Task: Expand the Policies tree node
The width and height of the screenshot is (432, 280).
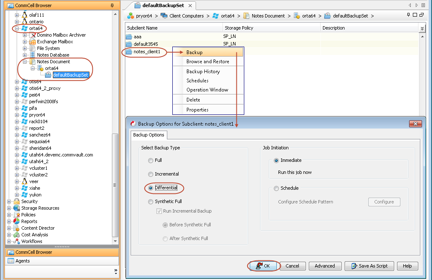Action: [x=10, y=215]
